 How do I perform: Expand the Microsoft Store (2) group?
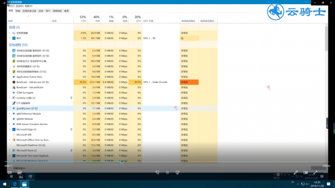click(9, 150)
